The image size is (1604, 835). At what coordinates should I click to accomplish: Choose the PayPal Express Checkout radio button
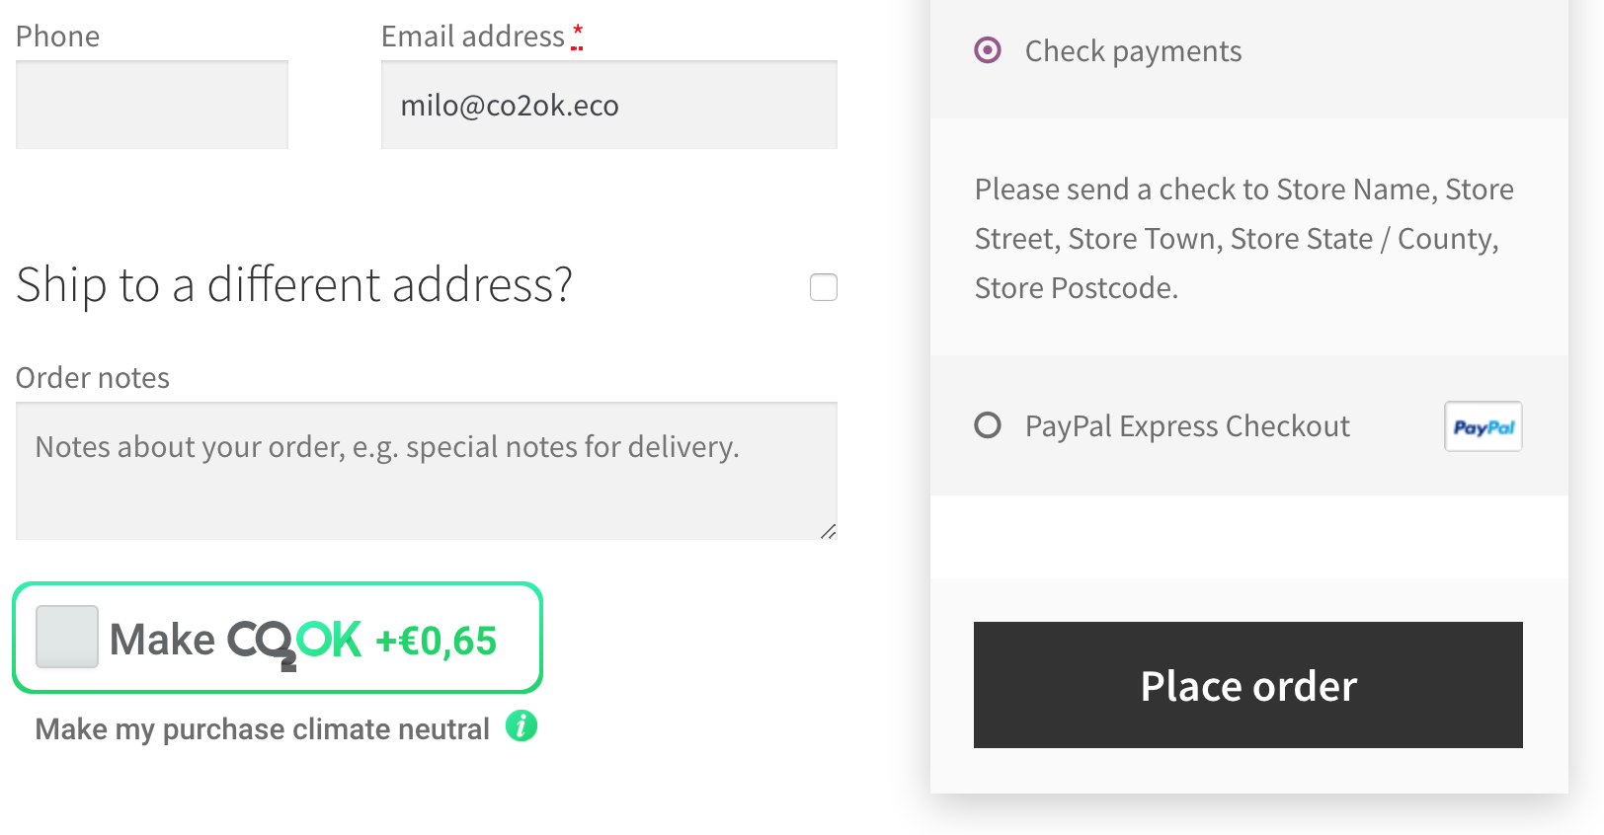tap(988, 425)
